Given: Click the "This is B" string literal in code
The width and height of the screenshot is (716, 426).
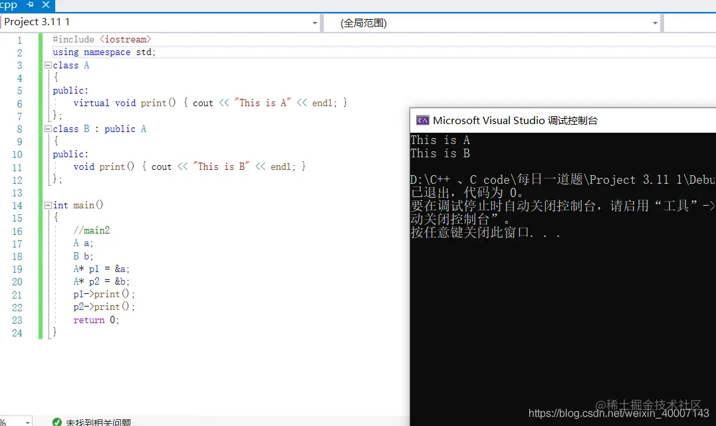Looking at the screenshot, I should [221, 167].
